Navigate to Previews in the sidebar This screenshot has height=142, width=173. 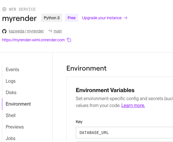tap(15, 127)
